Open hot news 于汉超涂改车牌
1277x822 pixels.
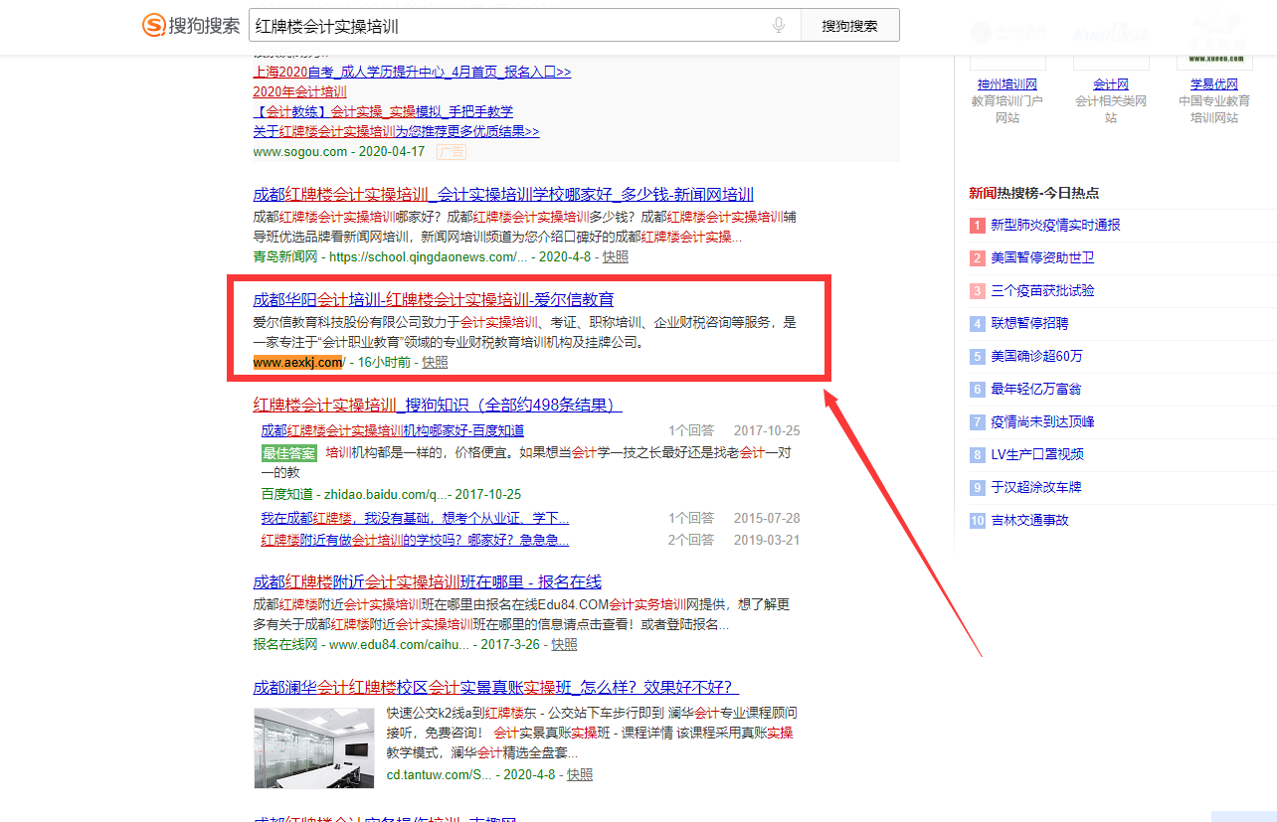click(1035, 487)
